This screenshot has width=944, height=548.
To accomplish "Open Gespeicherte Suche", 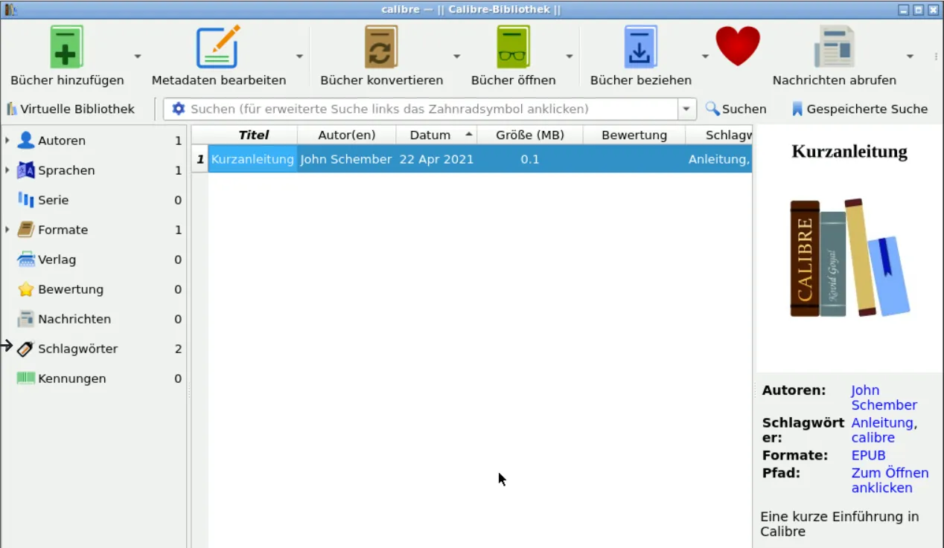I will (859, 109).
